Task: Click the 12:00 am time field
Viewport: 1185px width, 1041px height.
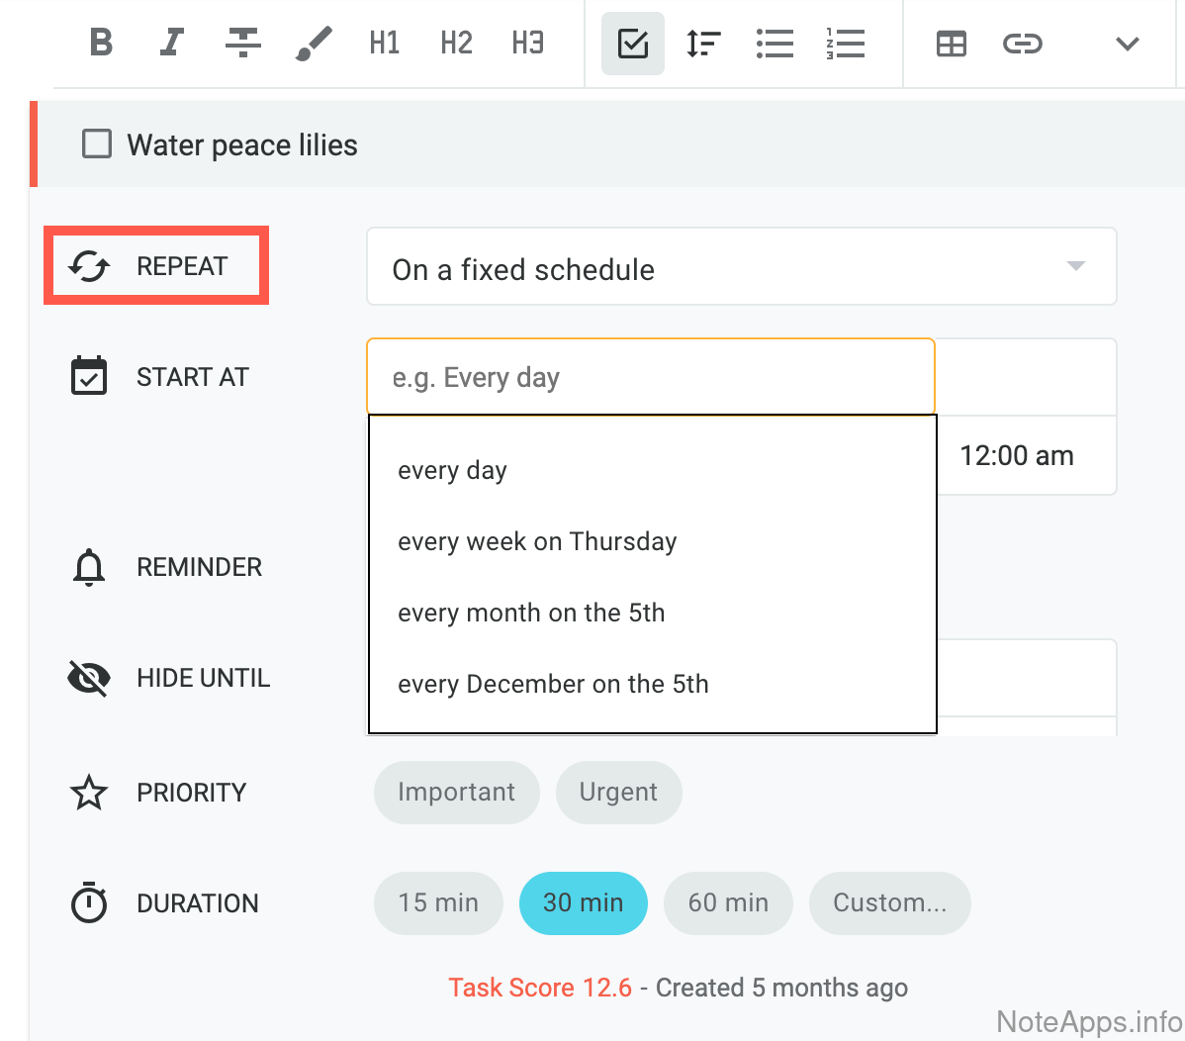Action: click(x=1017, y=456)
